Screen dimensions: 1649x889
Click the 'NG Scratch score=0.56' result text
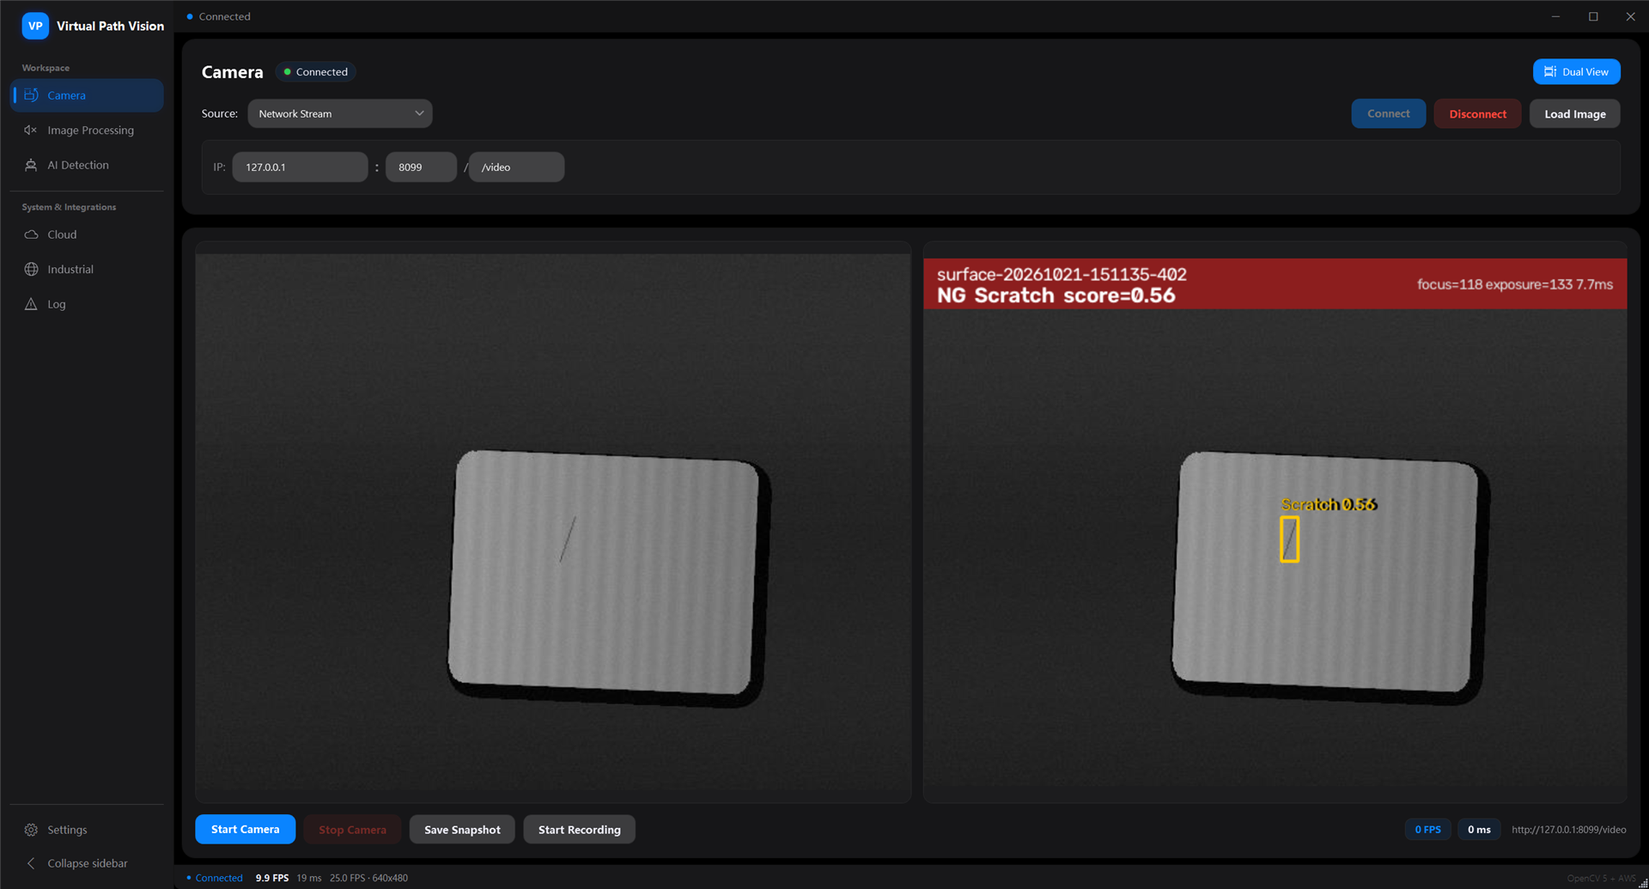coord(1056,295)
